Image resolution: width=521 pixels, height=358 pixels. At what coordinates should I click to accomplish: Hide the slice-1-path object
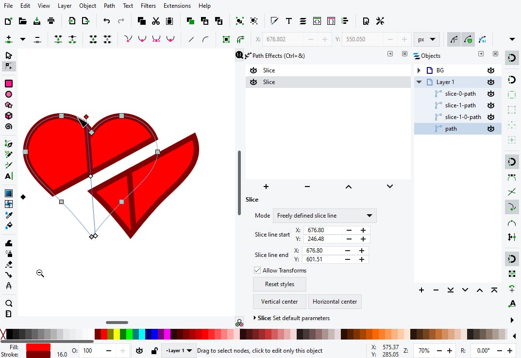tap(491, 105)
